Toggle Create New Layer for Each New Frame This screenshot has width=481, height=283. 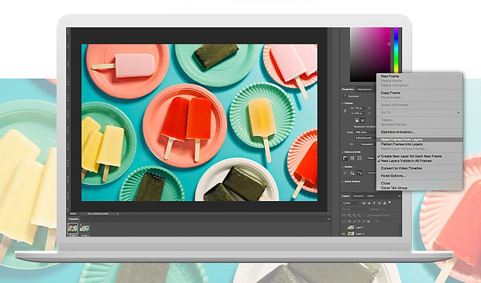point(411,156)
